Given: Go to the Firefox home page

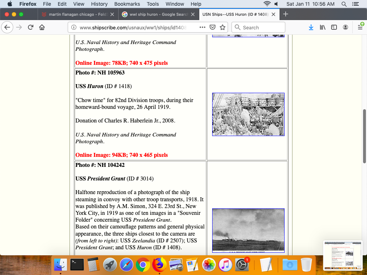Looking at the screenshot, I should (x=42, y=28).
